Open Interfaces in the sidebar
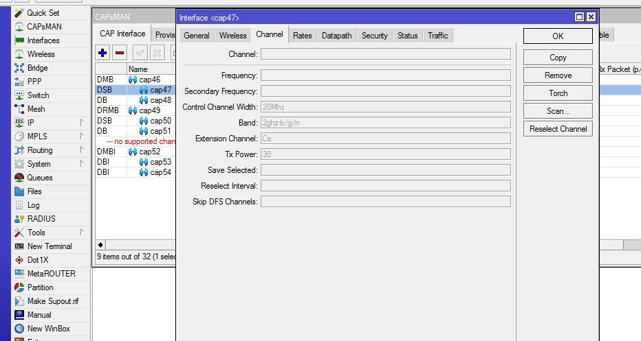 pos(43,40)
